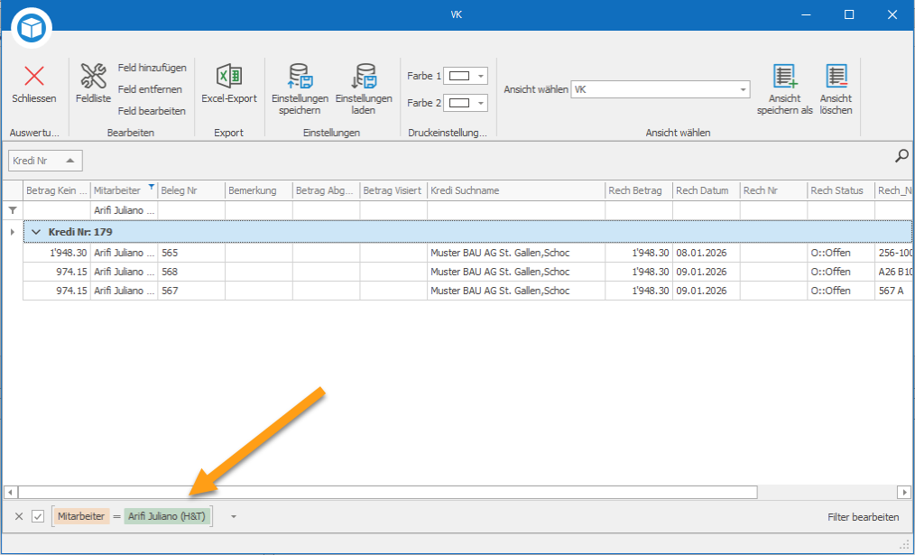This screenshot has width=915, height=555.
Task: Click the red Schliessen X icon
Action: (x=34, y=76)
